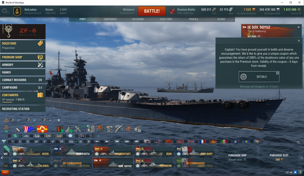Open the Ocean port selector
The image size is (304, 176).
pos(50,11)
